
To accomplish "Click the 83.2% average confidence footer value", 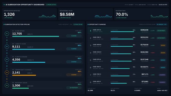I will 113,91.
